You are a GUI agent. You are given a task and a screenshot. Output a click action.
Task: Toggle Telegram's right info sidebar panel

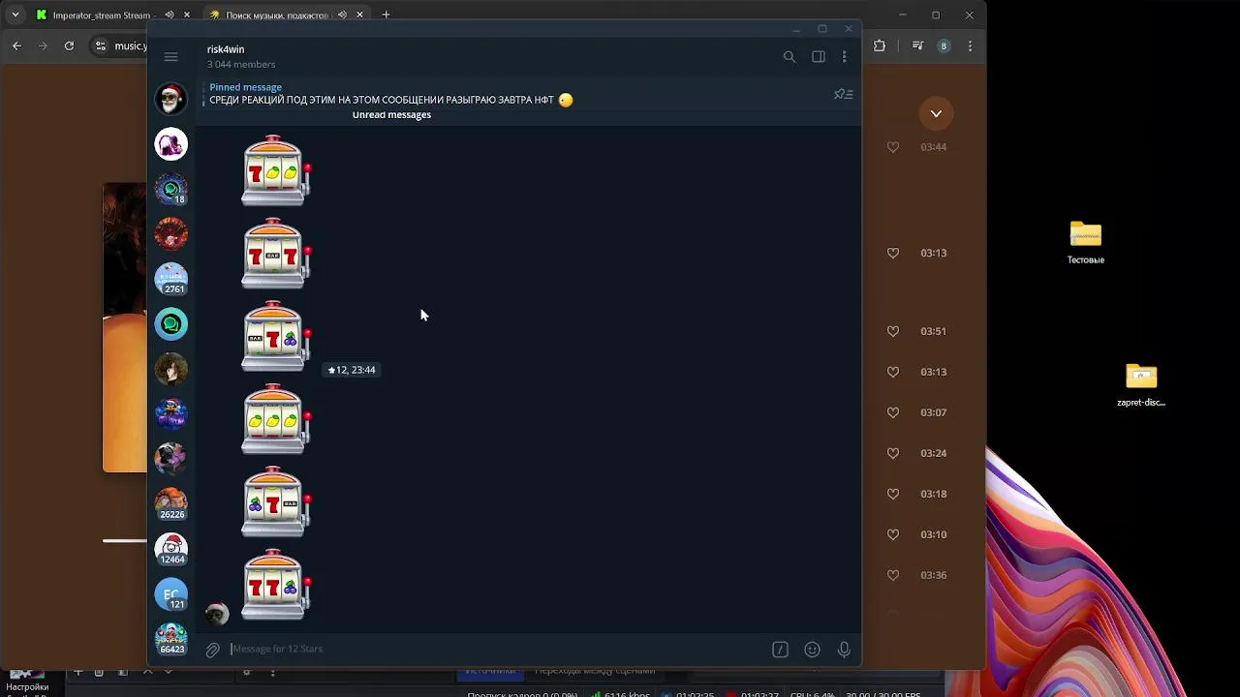pos(819,57)
